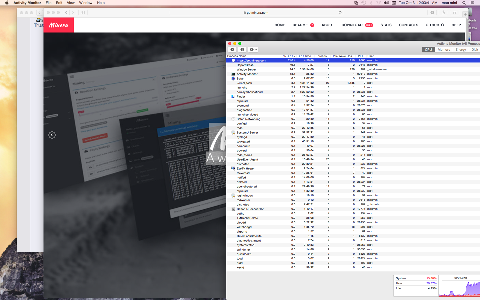Reload the page in Safari
The width and height of the screenshot is (480, 300).
(340, 12)
